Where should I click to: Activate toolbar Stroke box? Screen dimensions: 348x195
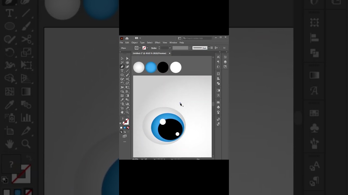[126, 122]
